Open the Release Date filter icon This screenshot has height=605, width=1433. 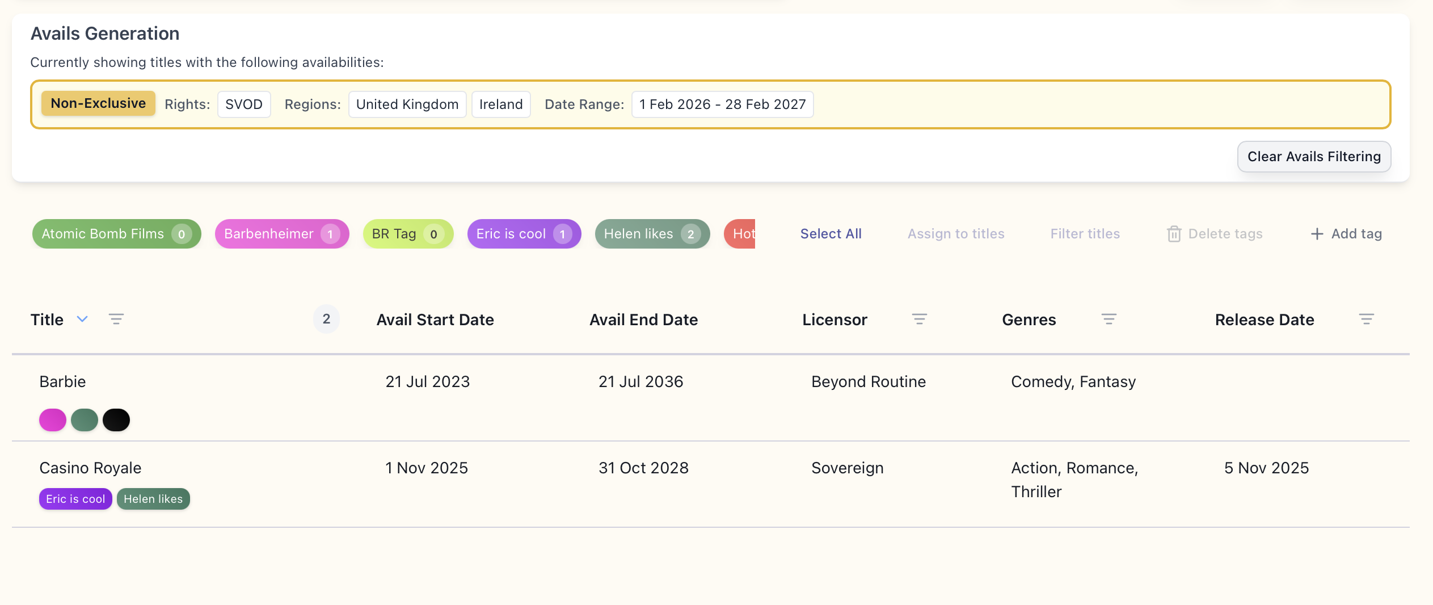tap(1366, 320)
